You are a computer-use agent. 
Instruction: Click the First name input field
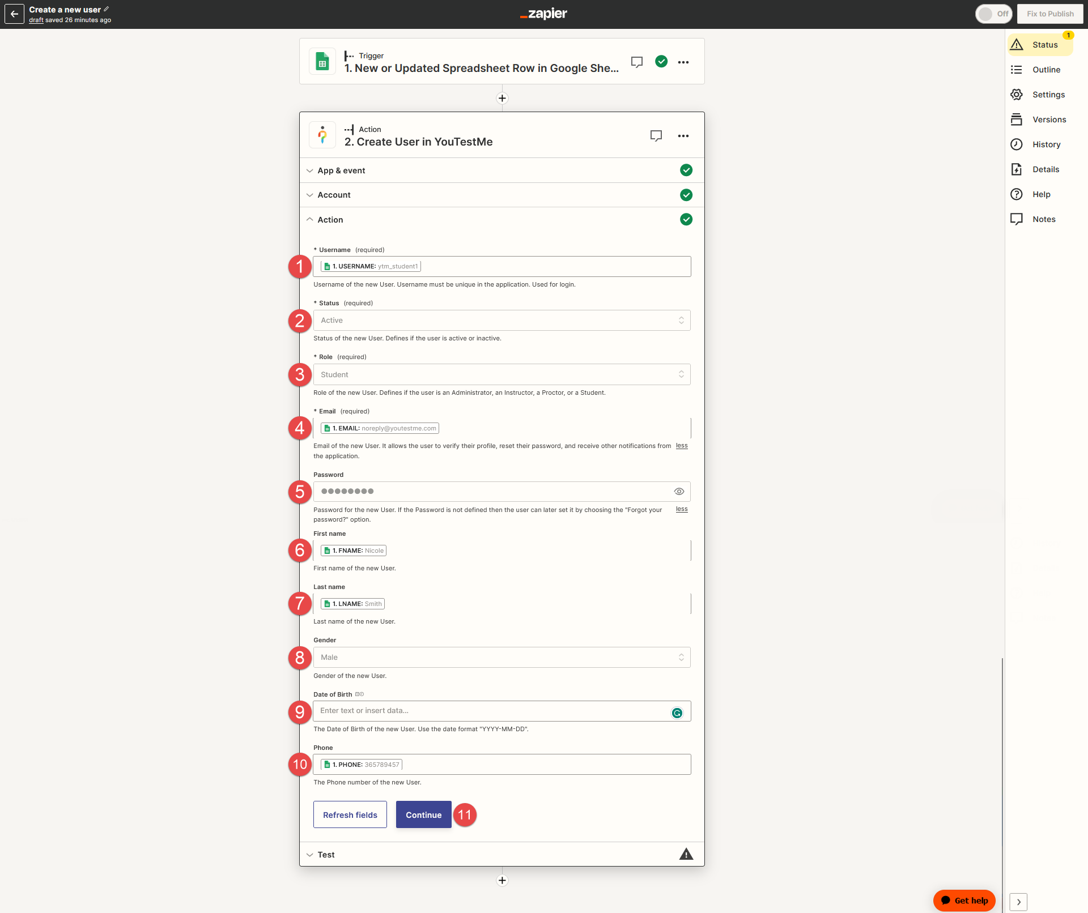[501, 551]
